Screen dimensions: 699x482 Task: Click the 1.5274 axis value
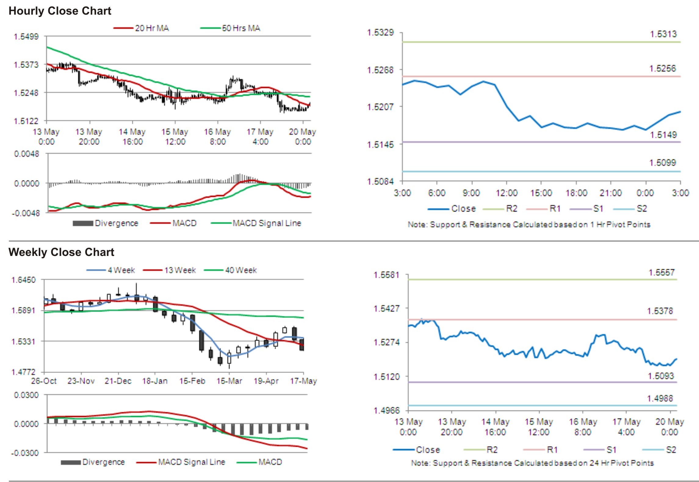point(387,343)
